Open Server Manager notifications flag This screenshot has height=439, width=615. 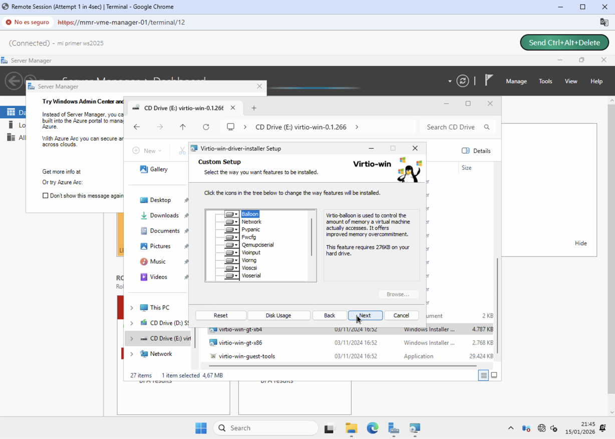[x=488, y=80]
